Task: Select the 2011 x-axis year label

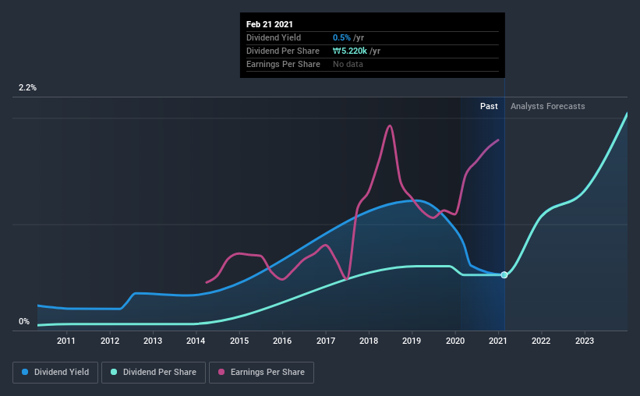Action: (x=66, y=341)
